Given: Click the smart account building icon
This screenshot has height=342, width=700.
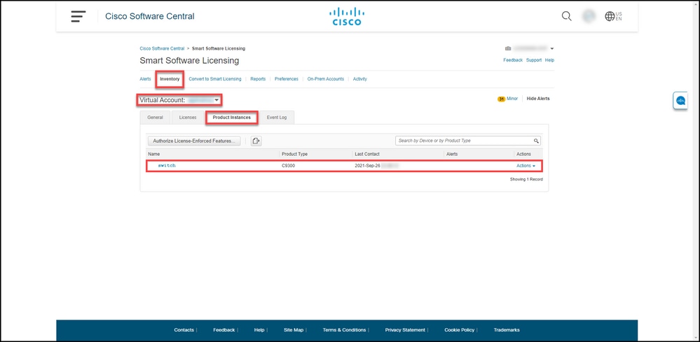Looking at the screenshot, I should (507, 48).
